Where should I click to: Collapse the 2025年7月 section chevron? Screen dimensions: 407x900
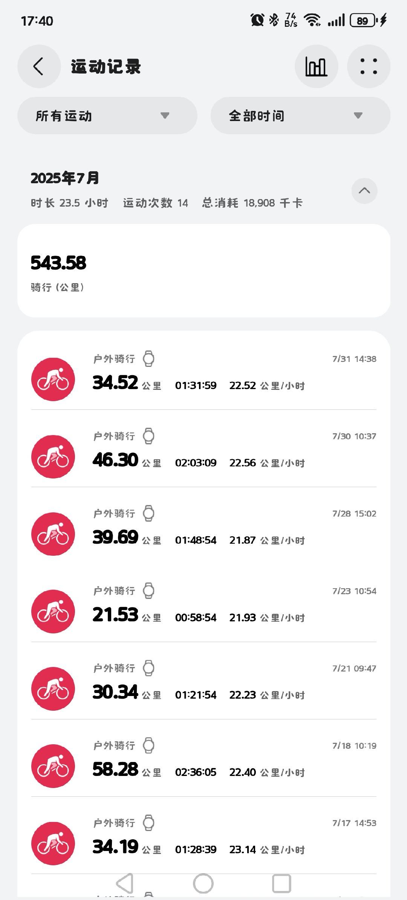[364, 191]
